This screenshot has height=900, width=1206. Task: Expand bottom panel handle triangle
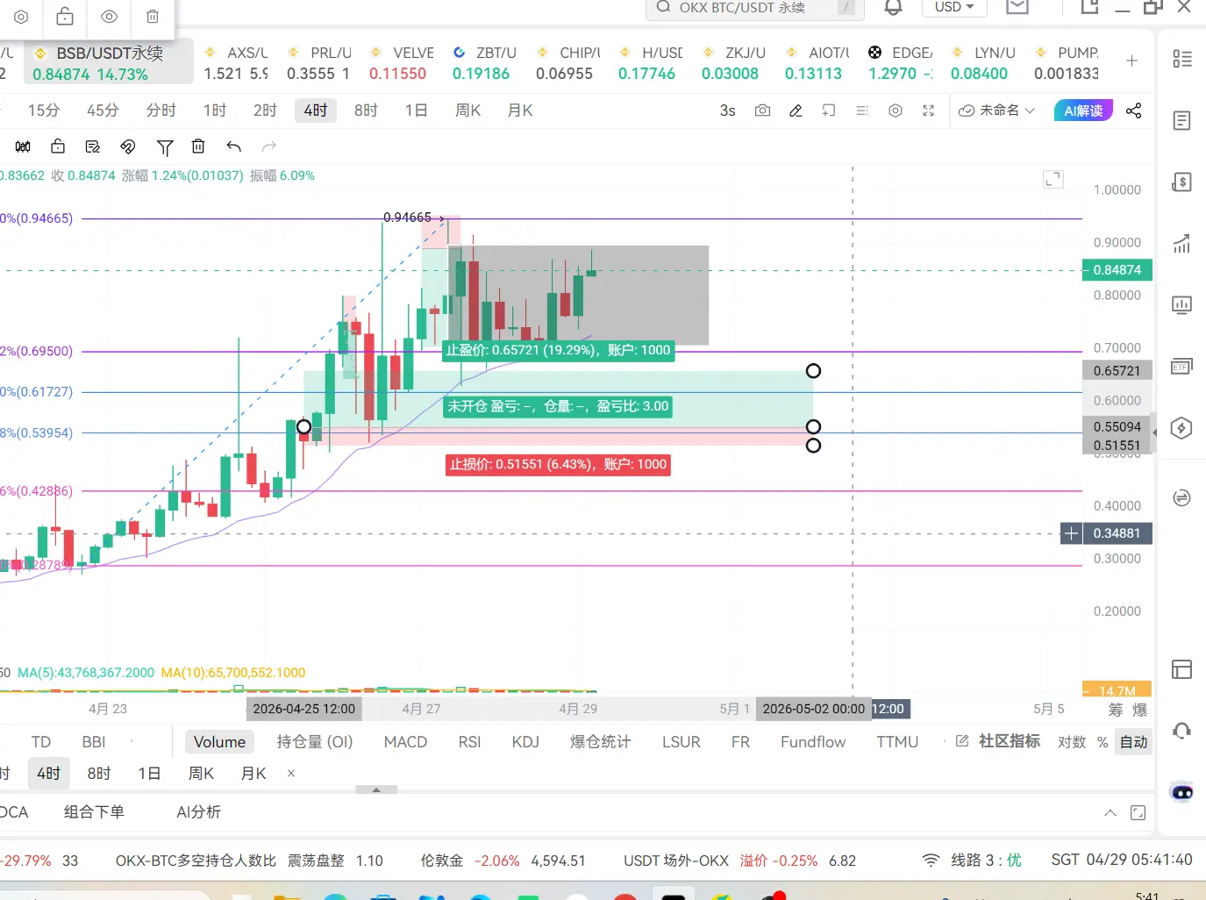pos(376,789)
